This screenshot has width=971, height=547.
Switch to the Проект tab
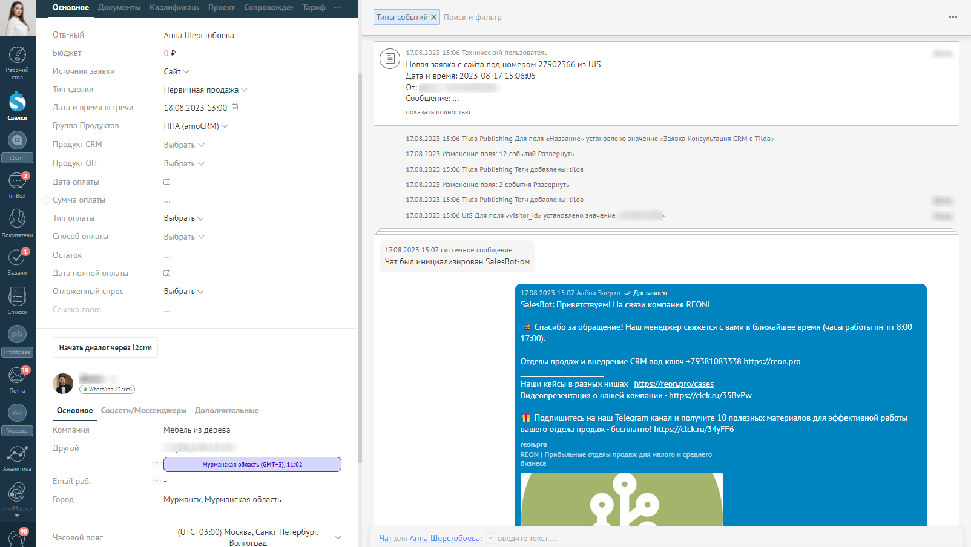point(222,8)
